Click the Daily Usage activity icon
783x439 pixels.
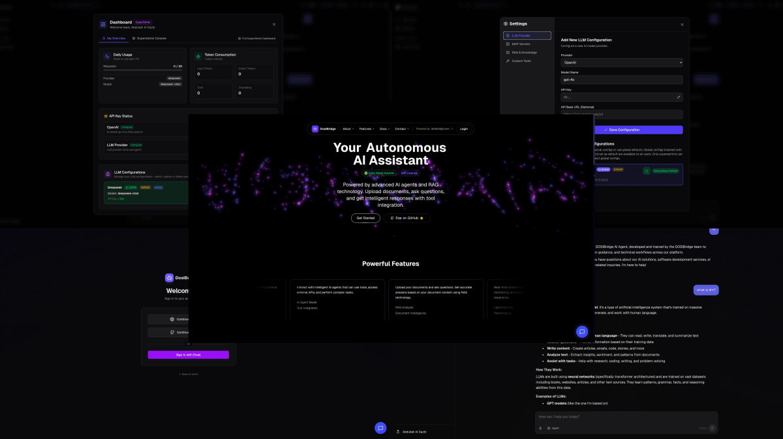click(x=107, y=56)
